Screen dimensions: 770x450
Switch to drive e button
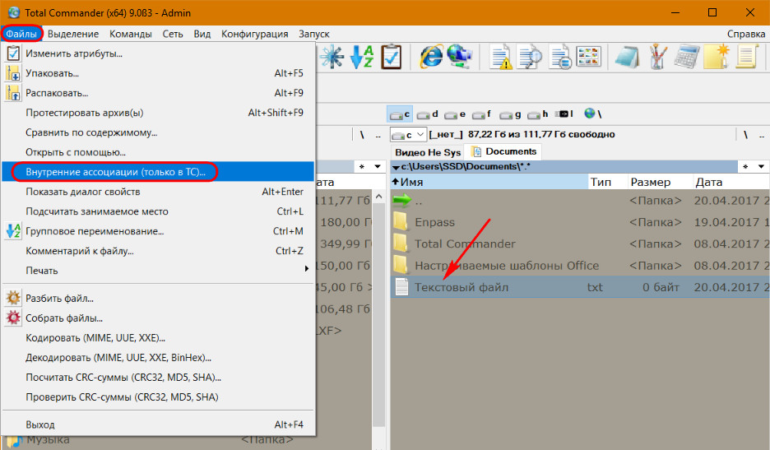coord(455,114)
